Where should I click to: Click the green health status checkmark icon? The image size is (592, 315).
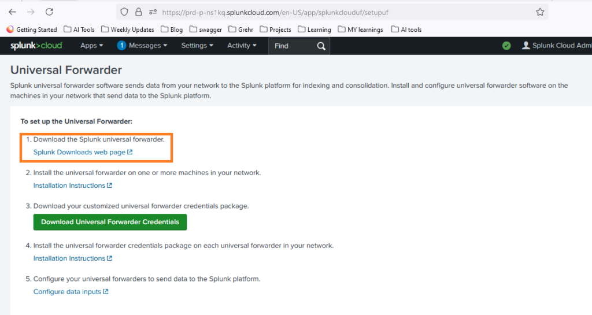tap(506, 46)
